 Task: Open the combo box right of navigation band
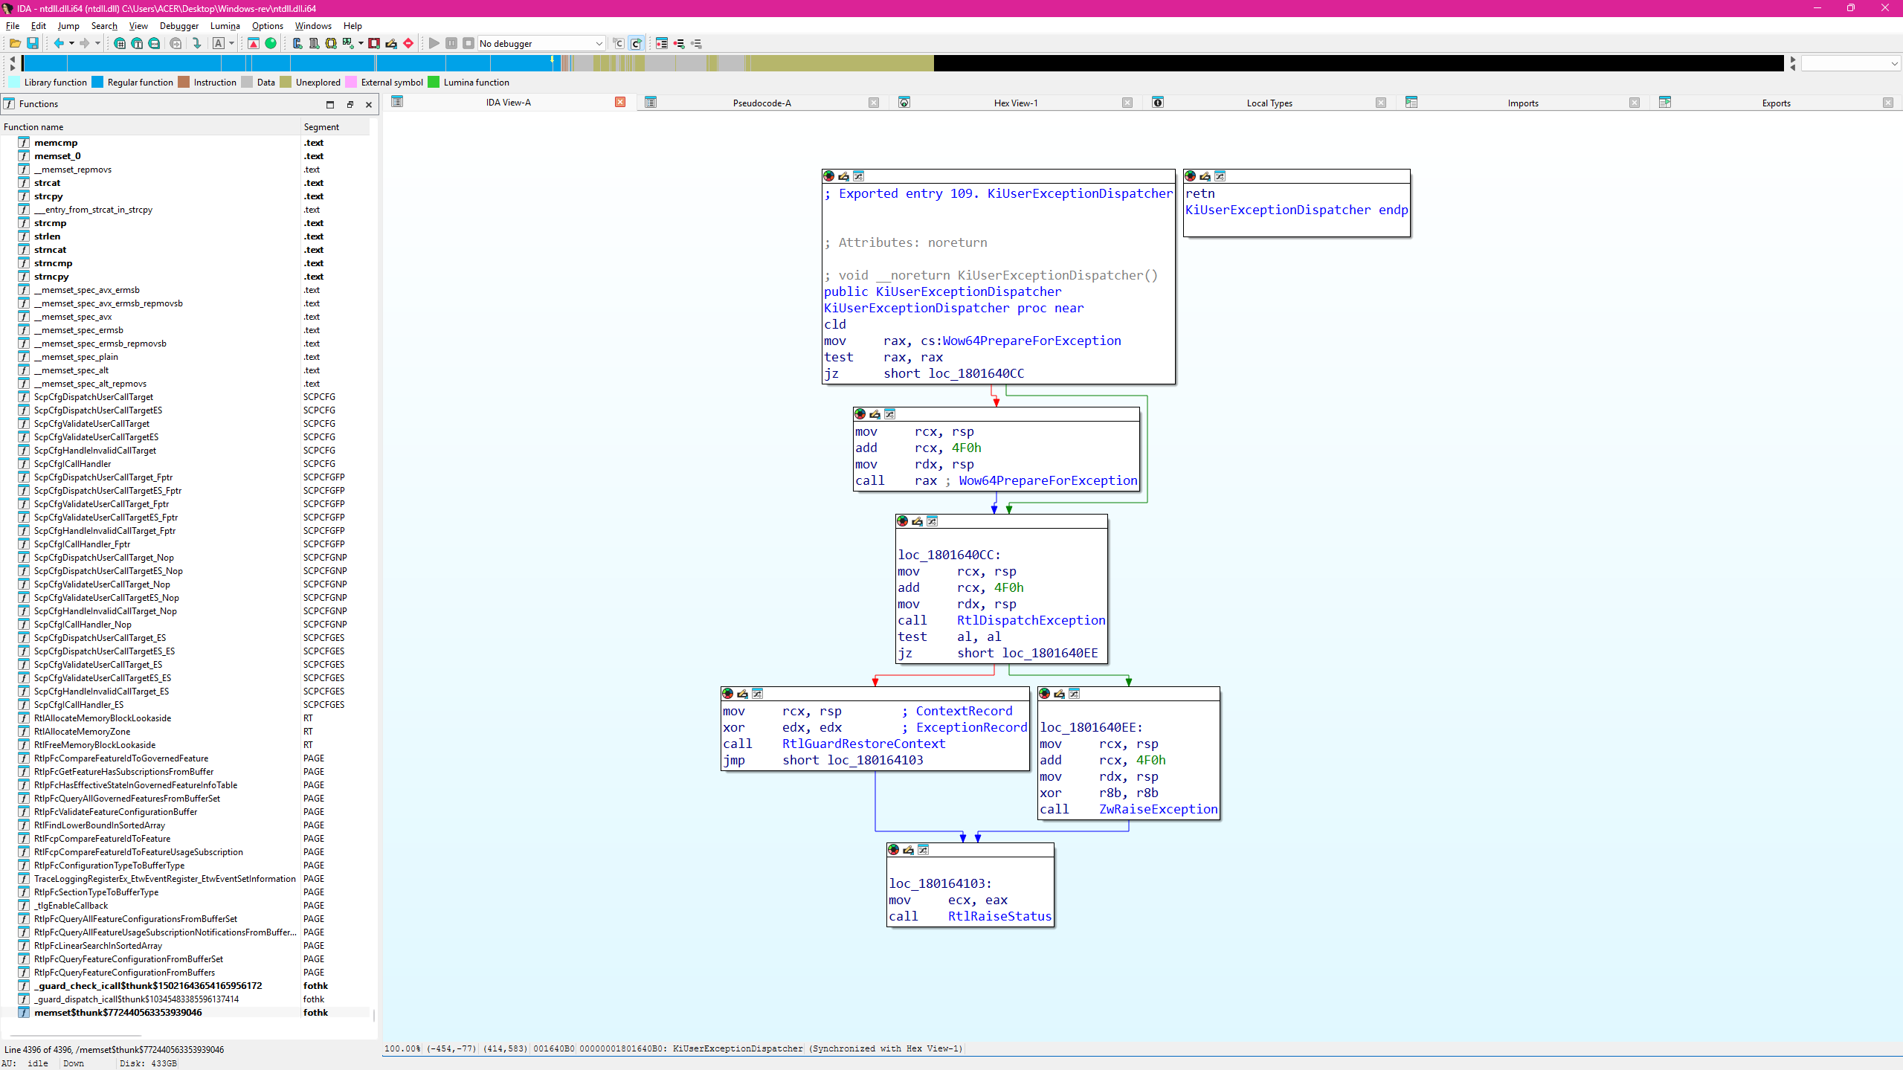pyautogui.click(x=1851, y=64)
